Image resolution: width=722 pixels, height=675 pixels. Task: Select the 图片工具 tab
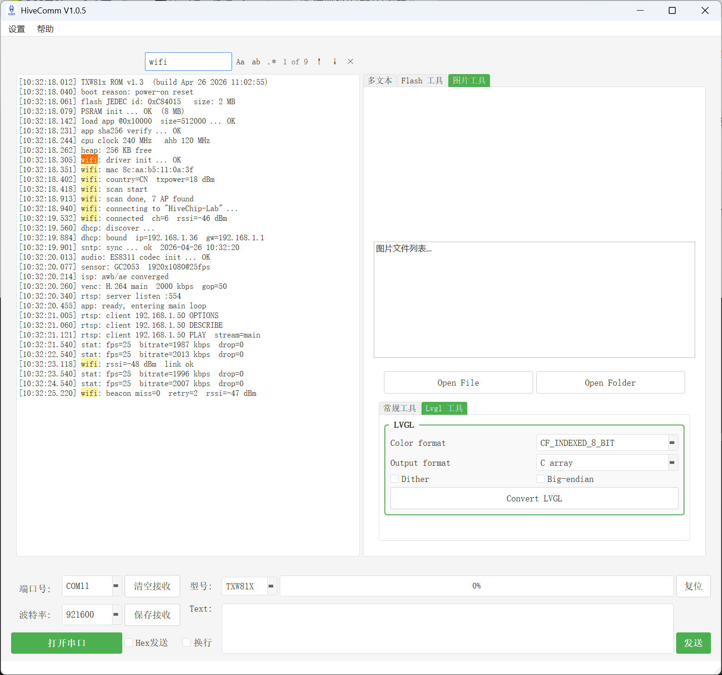click(469, 81)
